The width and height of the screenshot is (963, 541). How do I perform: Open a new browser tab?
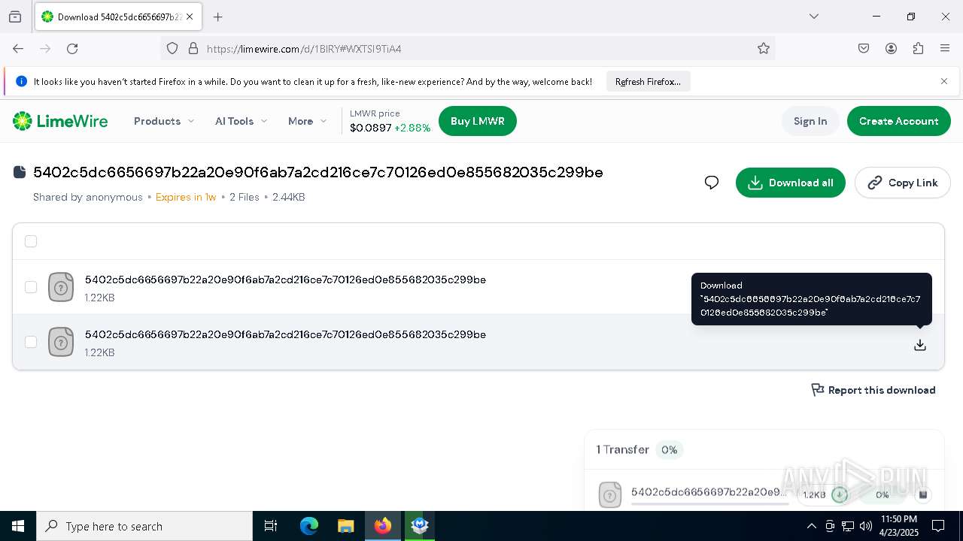coord(217,17)
